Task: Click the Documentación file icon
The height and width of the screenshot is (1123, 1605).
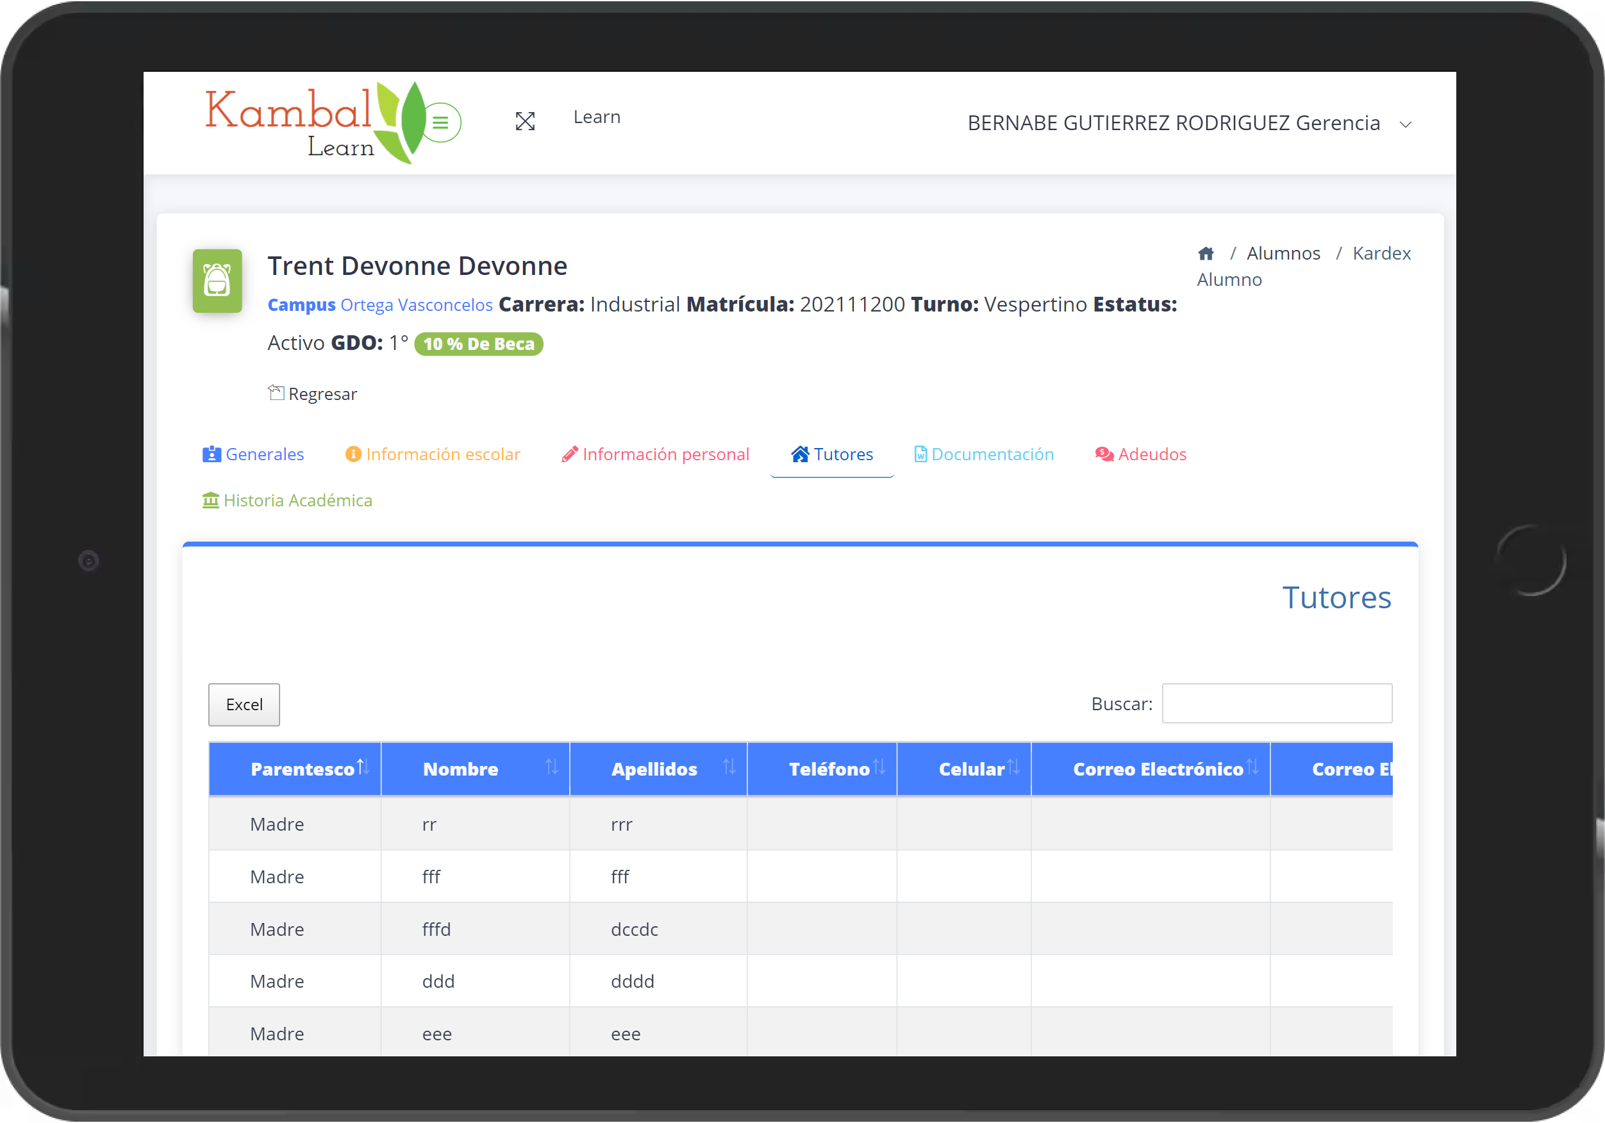Action: tap(920, 454)
